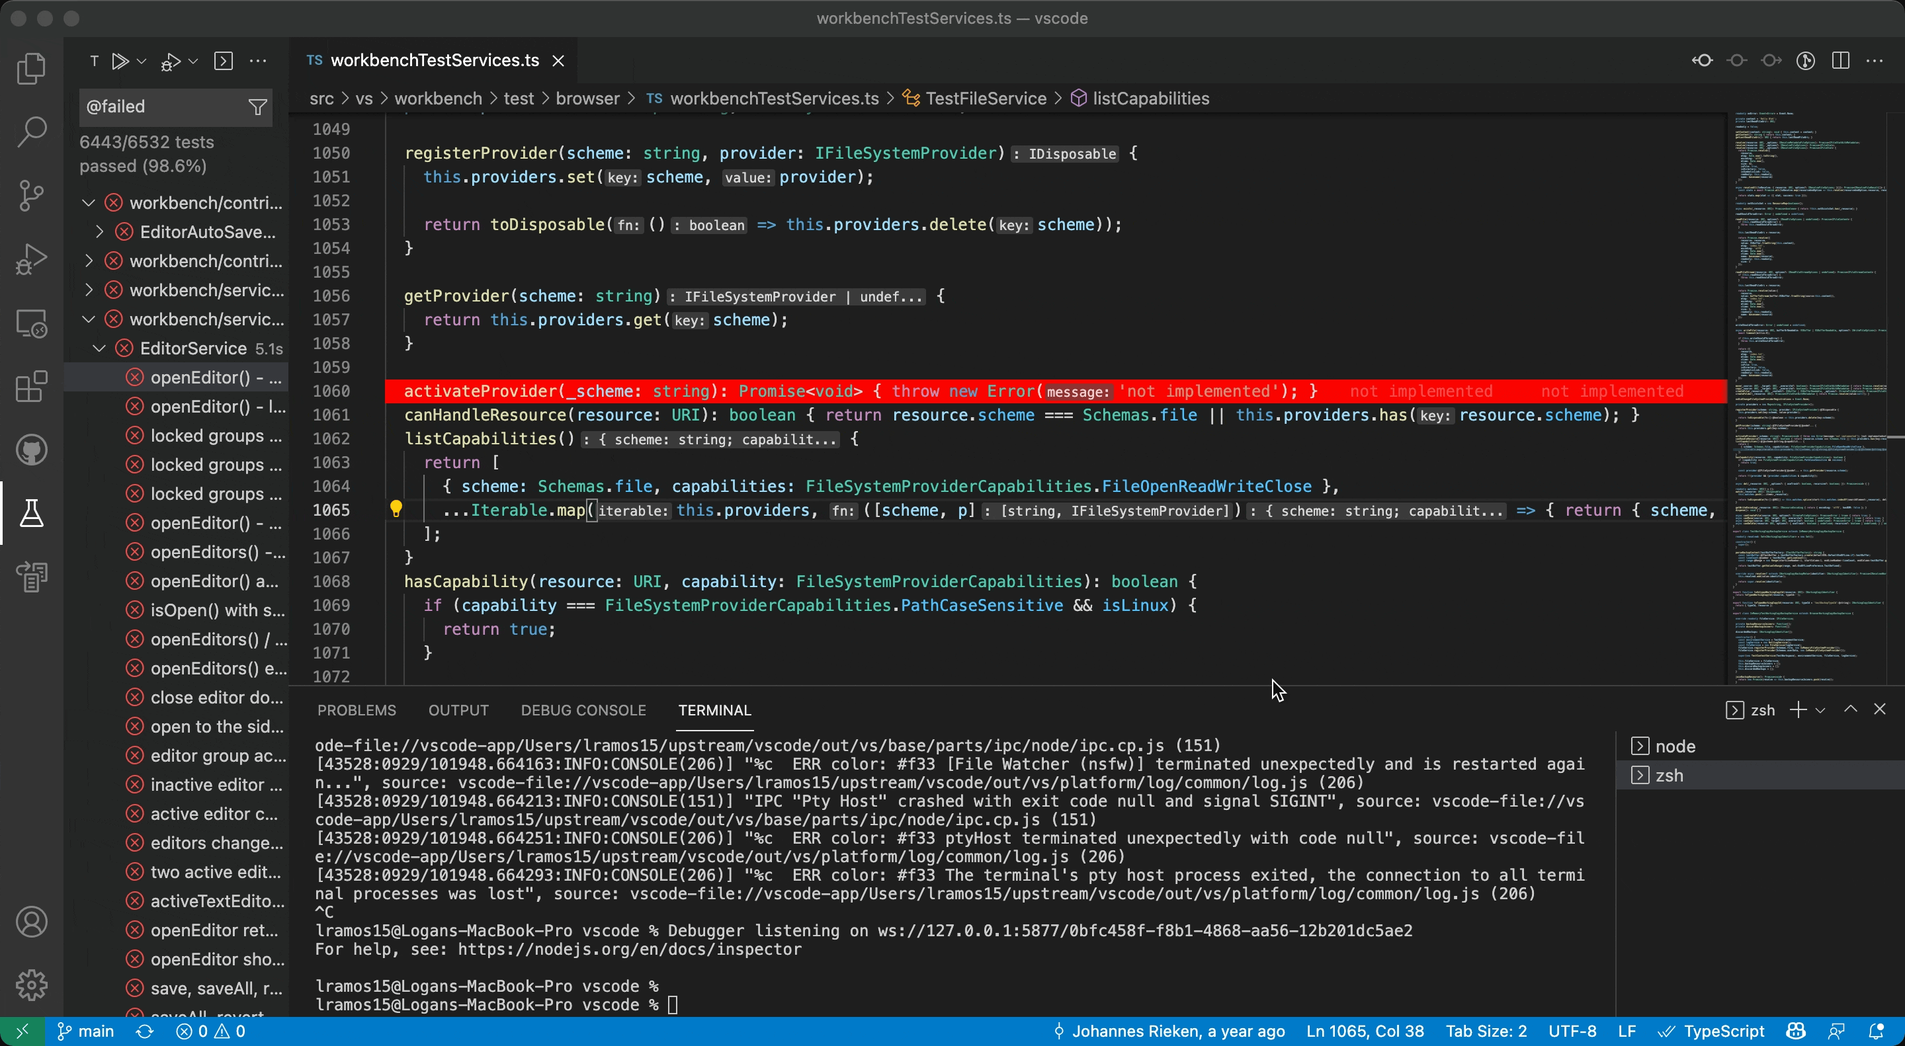Viewport: 1905px width, 1046px height.
Task: Switch to the DEBUG CONSOLE tab
Action: [583, 709]
